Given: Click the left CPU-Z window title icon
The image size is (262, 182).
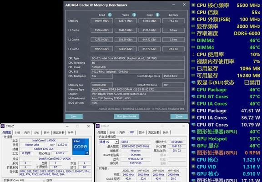Looking at the screenshot, I should click(x=3, y=126).
